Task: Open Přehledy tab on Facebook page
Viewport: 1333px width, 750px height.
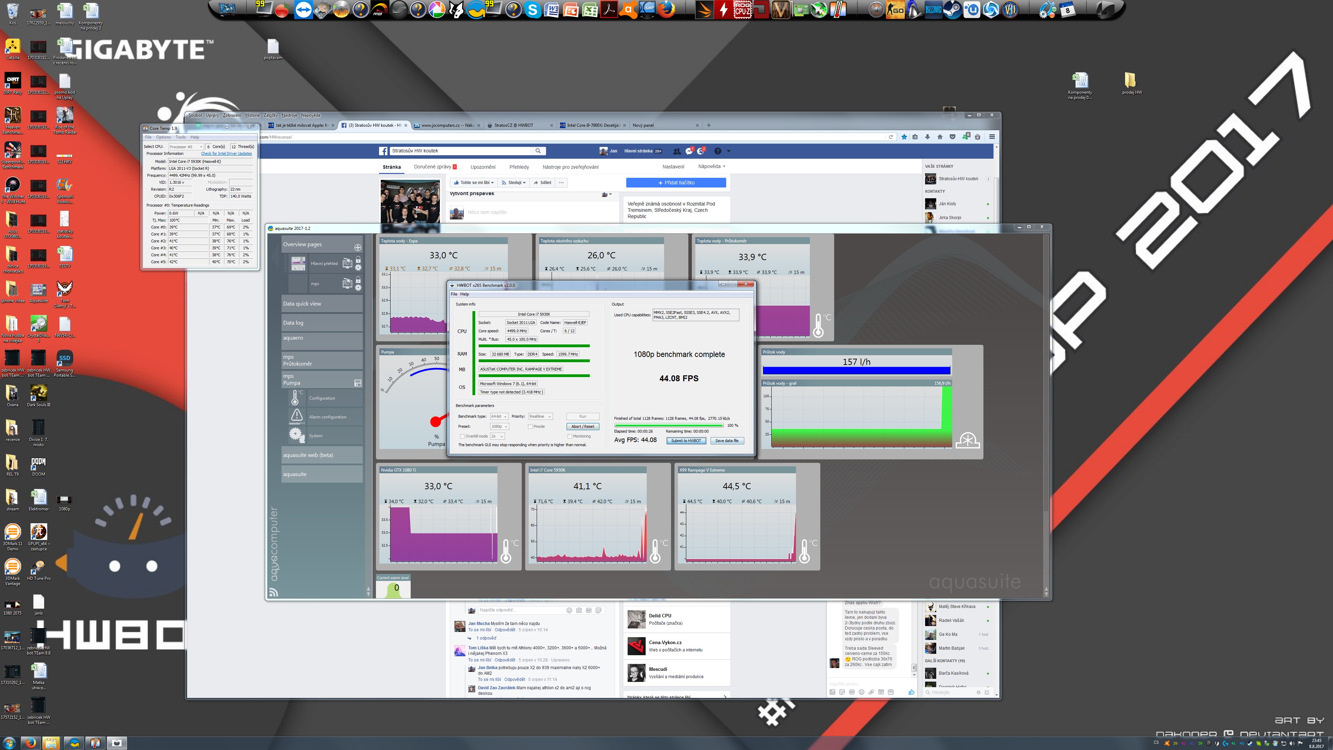Action: tap(519, 167)
